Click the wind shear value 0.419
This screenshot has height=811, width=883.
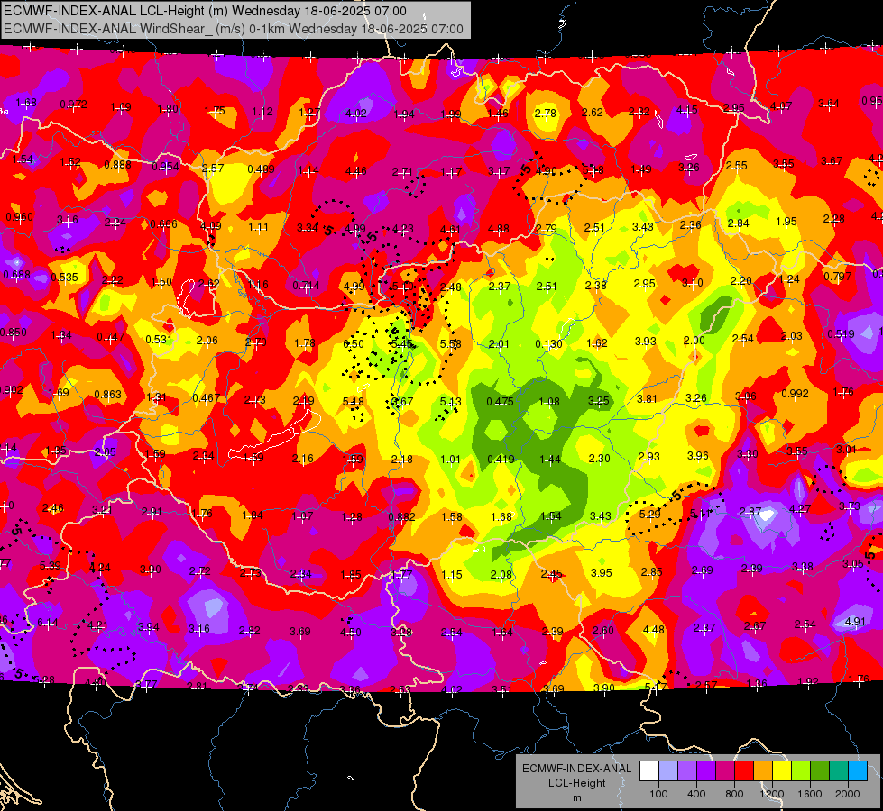(x=501, y=459)
